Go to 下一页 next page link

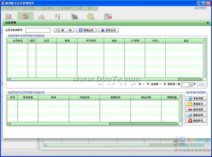coord(123,84)
